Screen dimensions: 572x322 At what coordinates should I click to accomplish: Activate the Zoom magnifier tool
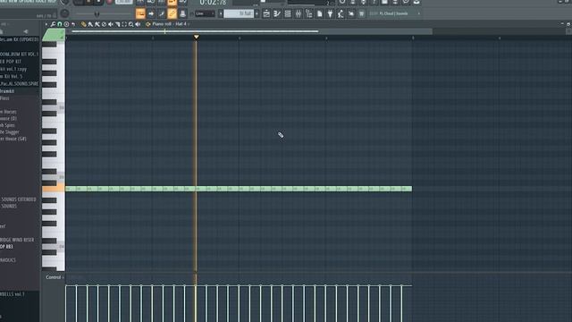tap(131, 24)
